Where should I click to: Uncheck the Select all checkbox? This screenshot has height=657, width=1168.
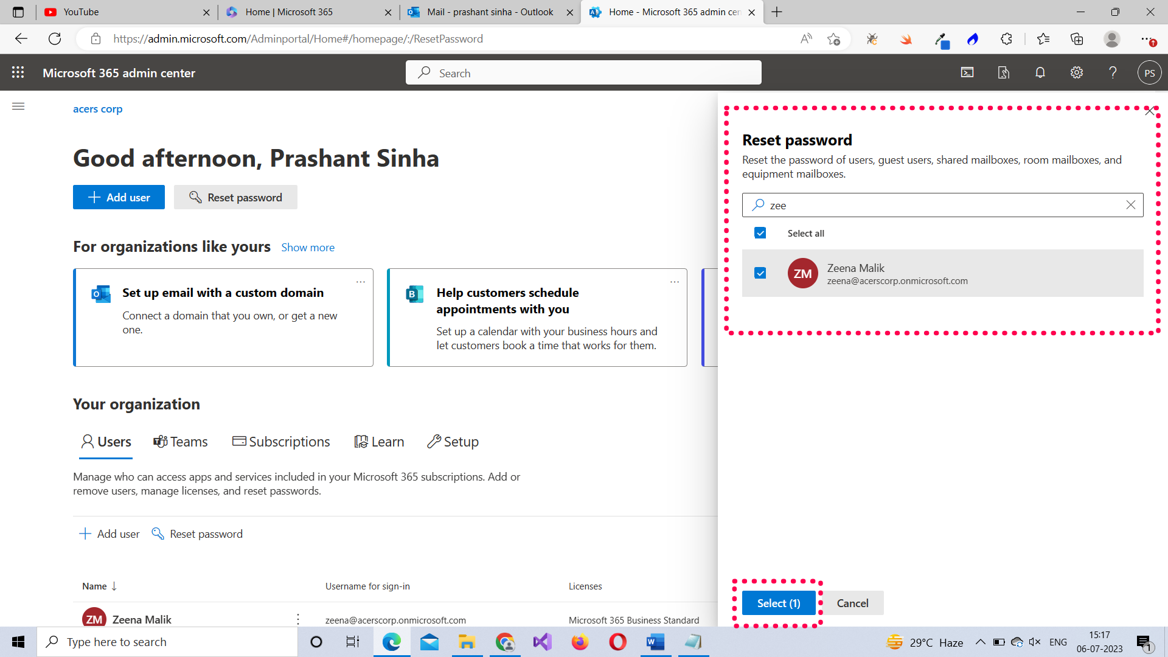pyautogui.click(x=760, y=233)
